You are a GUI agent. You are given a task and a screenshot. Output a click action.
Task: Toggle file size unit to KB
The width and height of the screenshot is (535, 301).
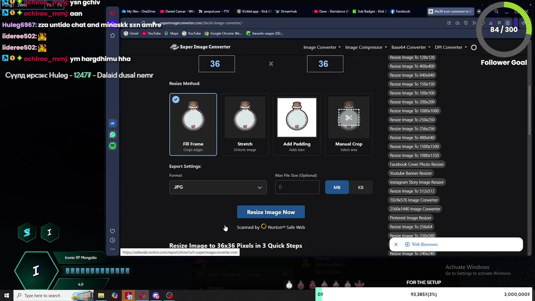pyautogui.click(x=361, y=187)
